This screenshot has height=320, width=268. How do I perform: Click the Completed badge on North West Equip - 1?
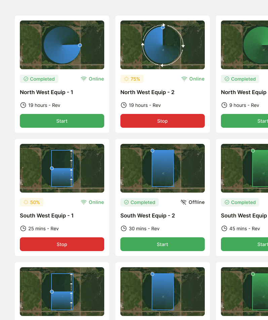[39, 79]
